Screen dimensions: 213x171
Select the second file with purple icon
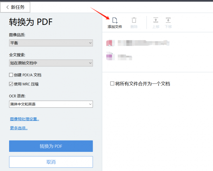tap(119, 57)
